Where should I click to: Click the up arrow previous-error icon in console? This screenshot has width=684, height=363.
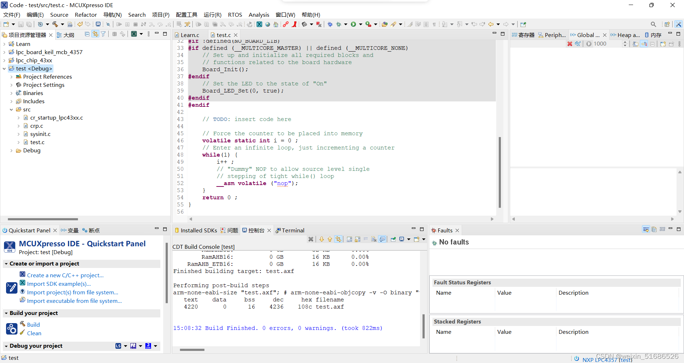[x=330, y=239]
